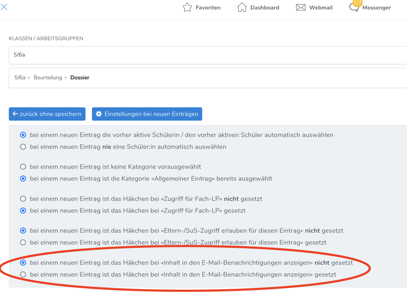Click the blue X close icon
Image resolution: width=407 pixels, height=297 pixels.
pyautogui.click(x=4, y=7)
